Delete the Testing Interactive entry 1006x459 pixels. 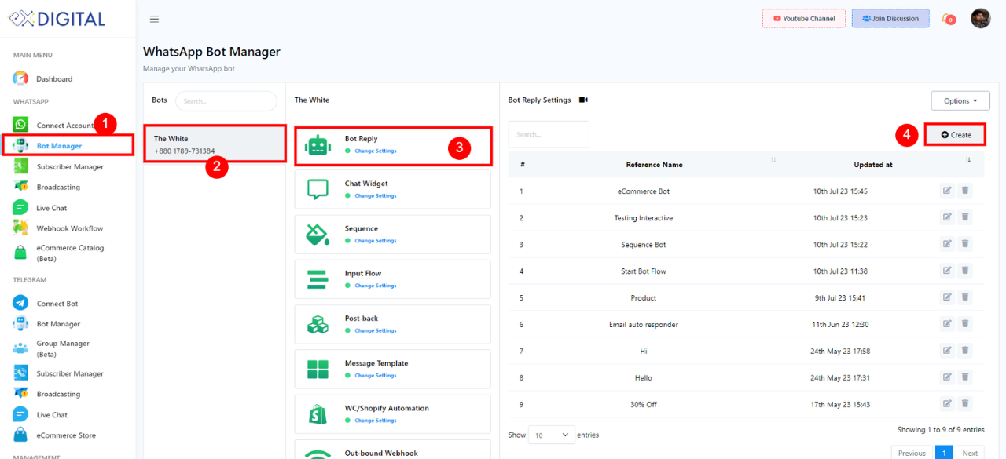[965, 217]
